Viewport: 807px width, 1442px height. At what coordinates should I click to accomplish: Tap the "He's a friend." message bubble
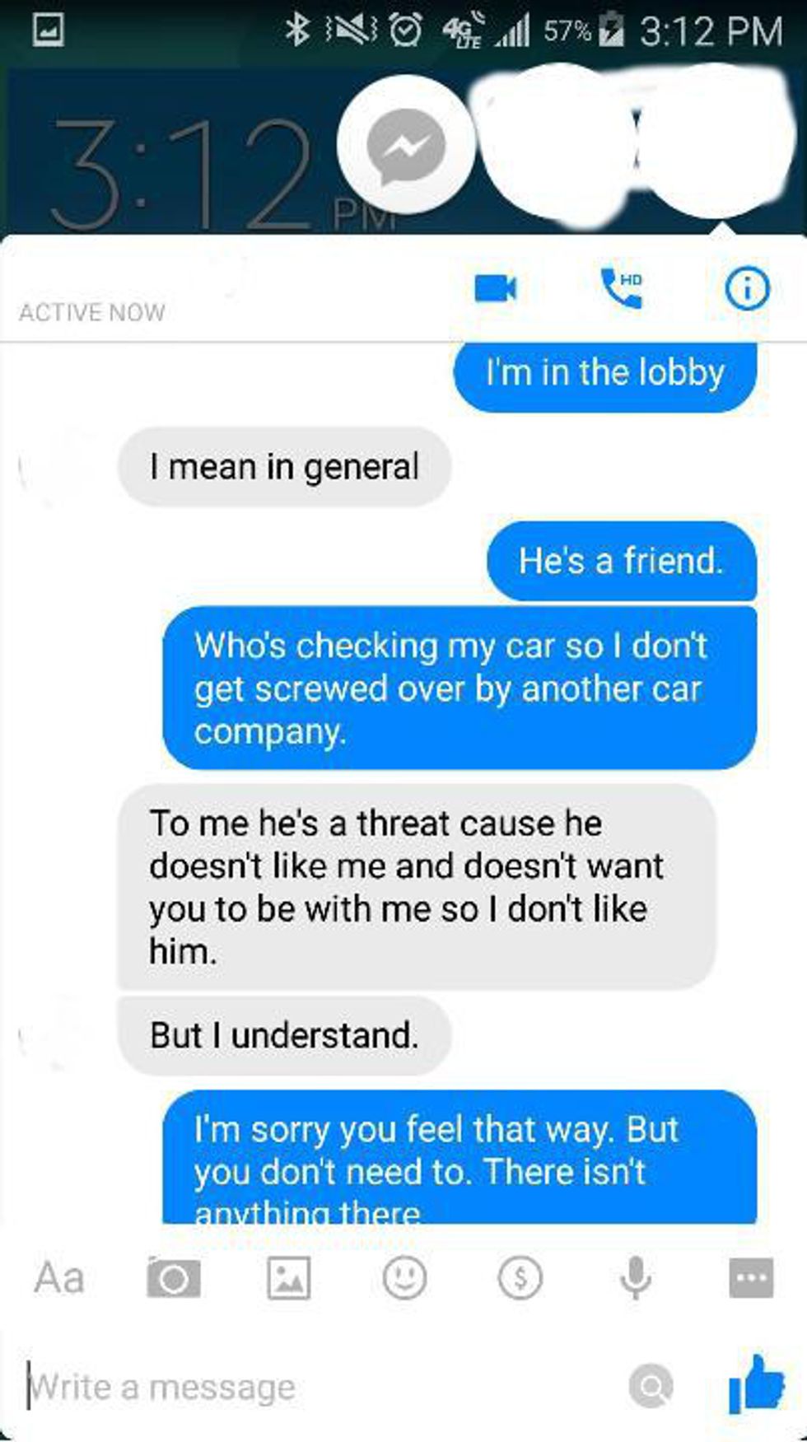(x=622, y=561)
